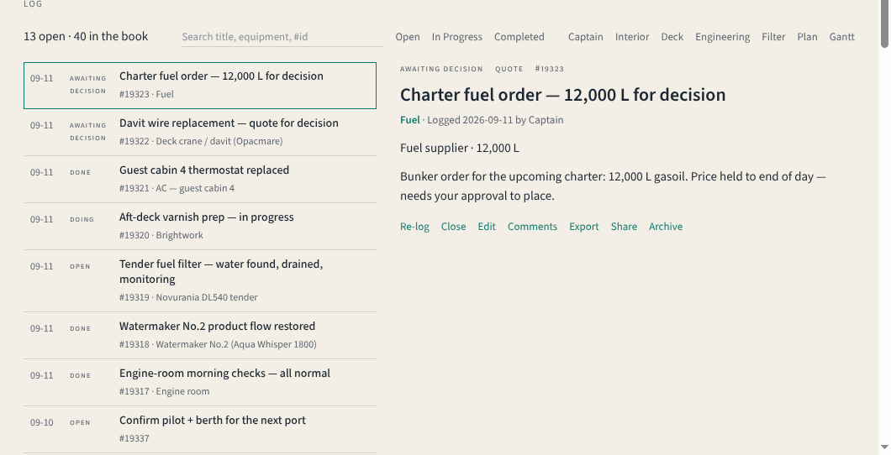Filter log by Completed status
The width and height of the screenshot is (891, 455).
(x=519, y=37)
